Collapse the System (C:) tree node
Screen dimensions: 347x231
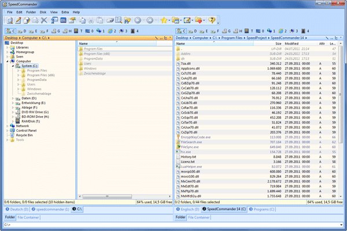[13, 66]
